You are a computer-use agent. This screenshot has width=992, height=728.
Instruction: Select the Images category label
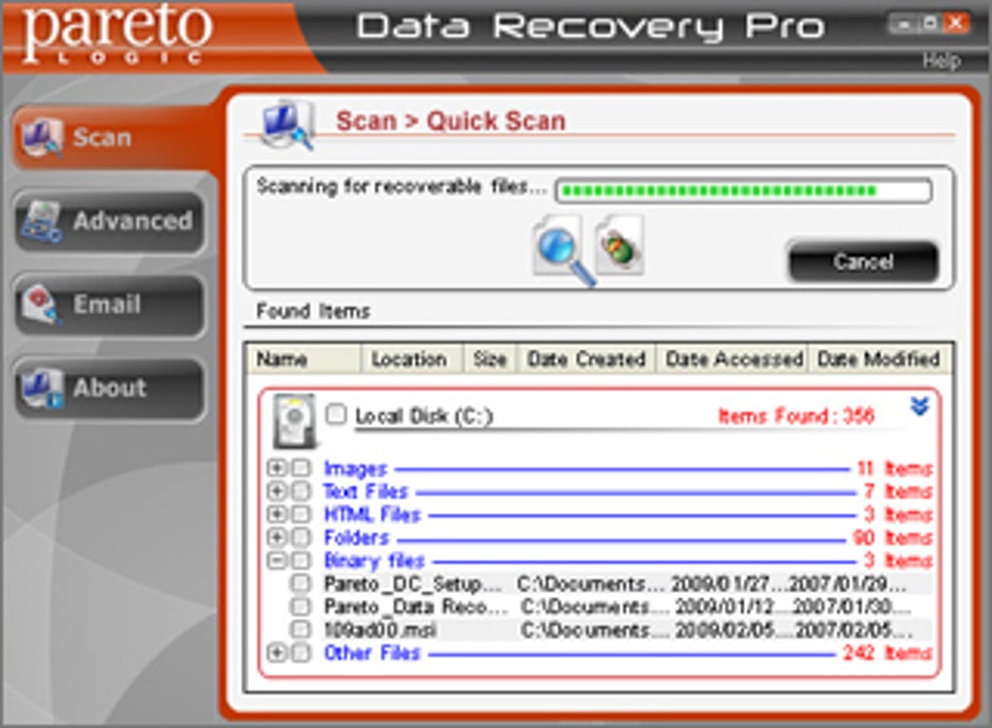[355, 468]
